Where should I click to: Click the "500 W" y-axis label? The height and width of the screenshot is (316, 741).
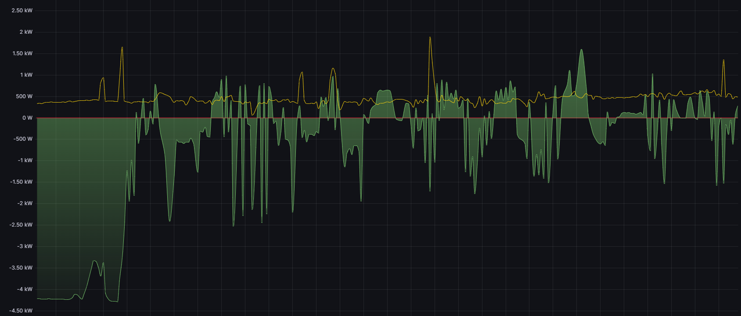tap(24, 96)
